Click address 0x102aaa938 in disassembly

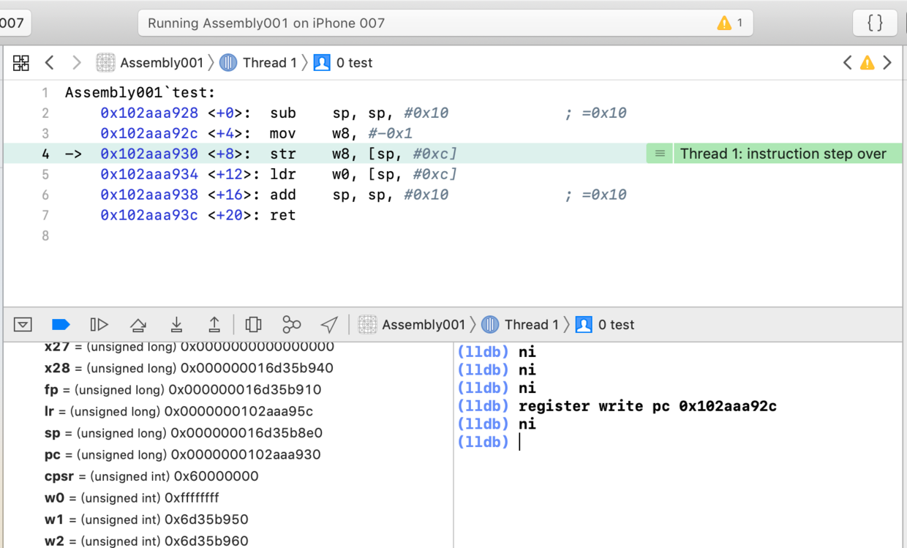(149, 195)
